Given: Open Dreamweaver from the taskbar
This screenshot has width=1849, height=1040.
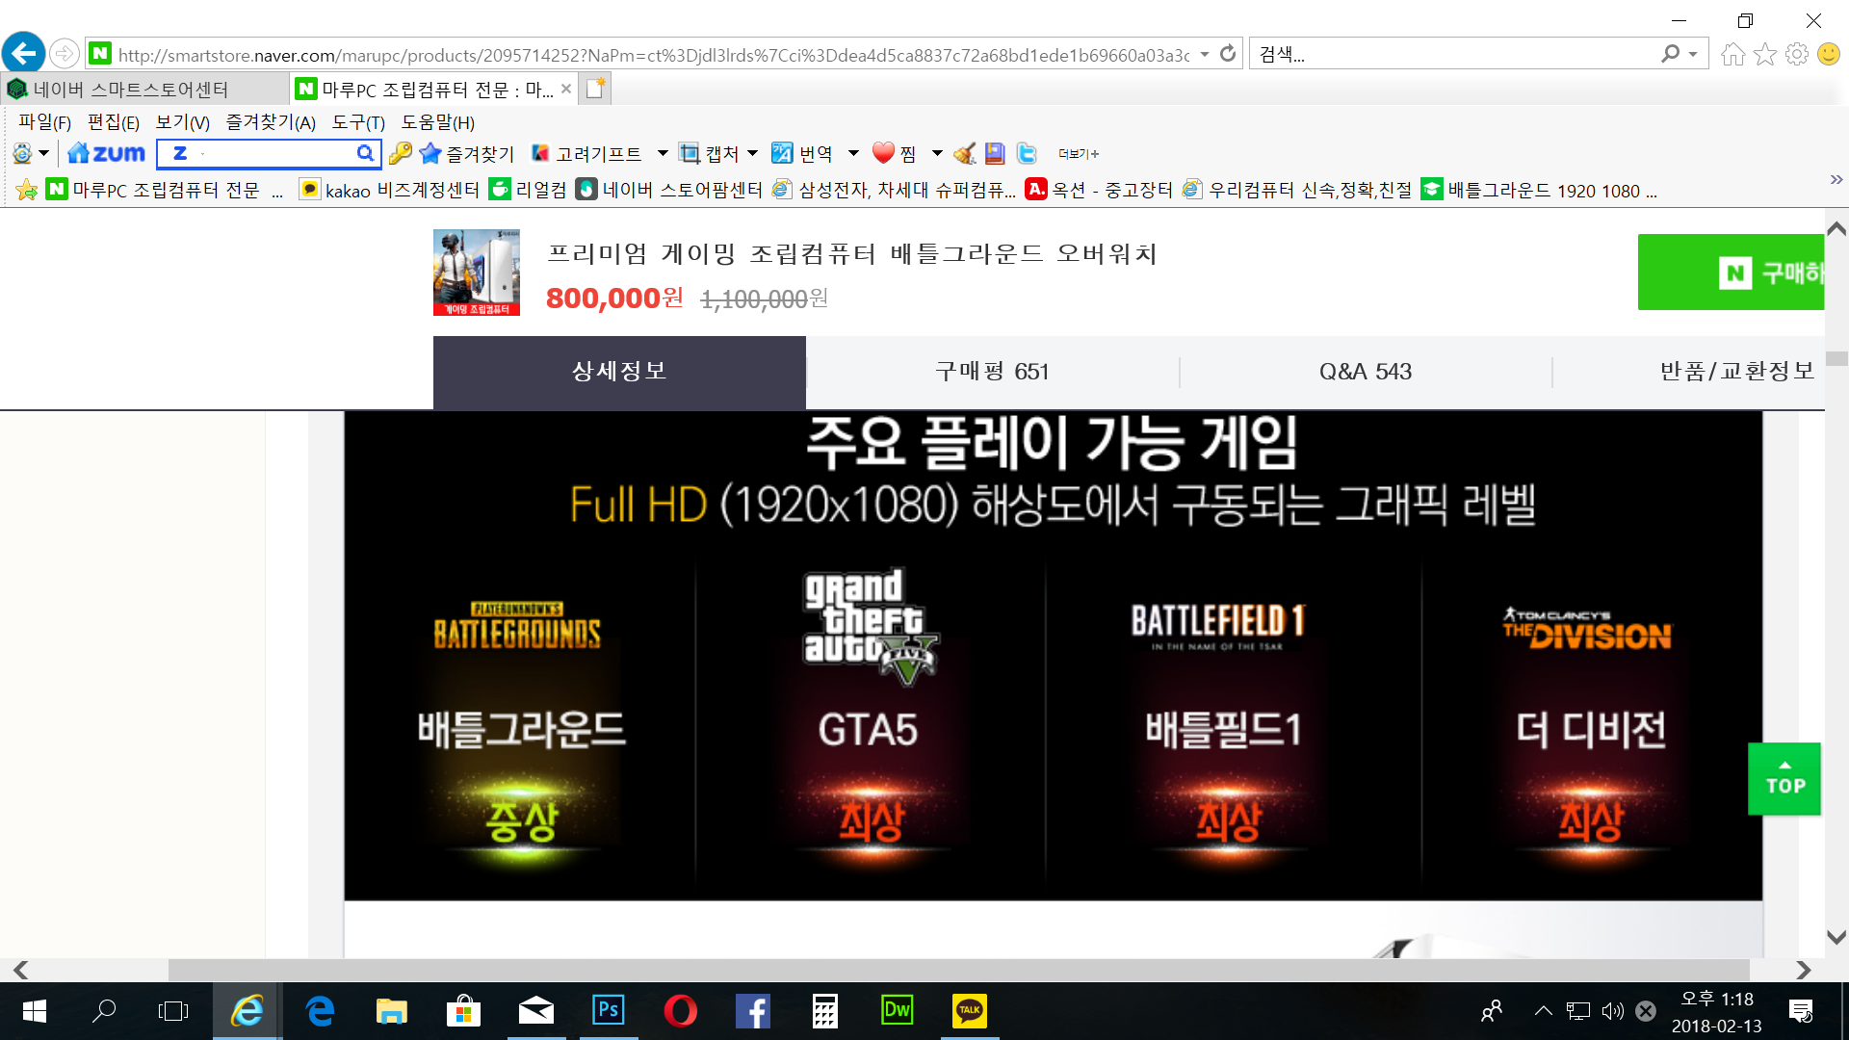Looking at the screenshot, I should tap(897, 1011).
